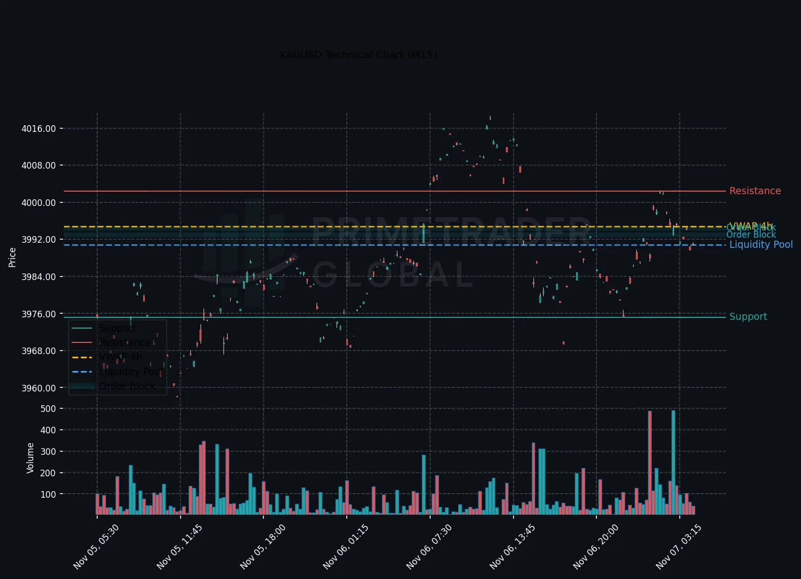The image size is (801, 579).
Task: Click the green Support label beside the chart
Action: 748,317
